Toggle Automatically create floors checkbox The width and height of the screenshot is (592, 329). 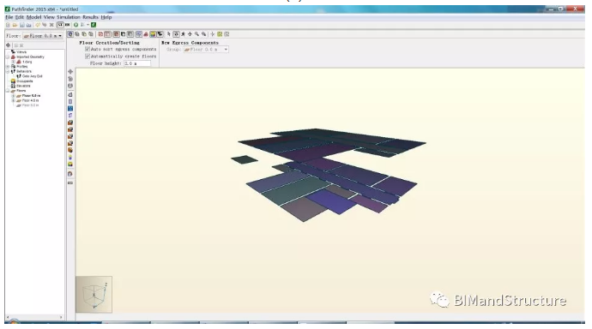coord(88,57)
